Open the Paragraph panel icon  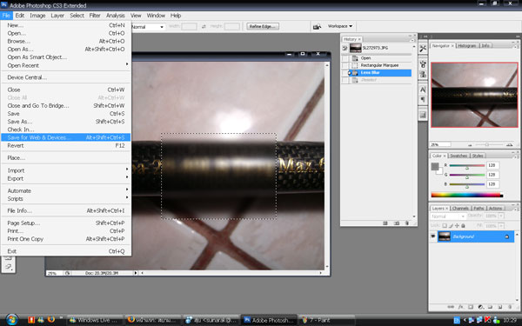coord(423,99)
